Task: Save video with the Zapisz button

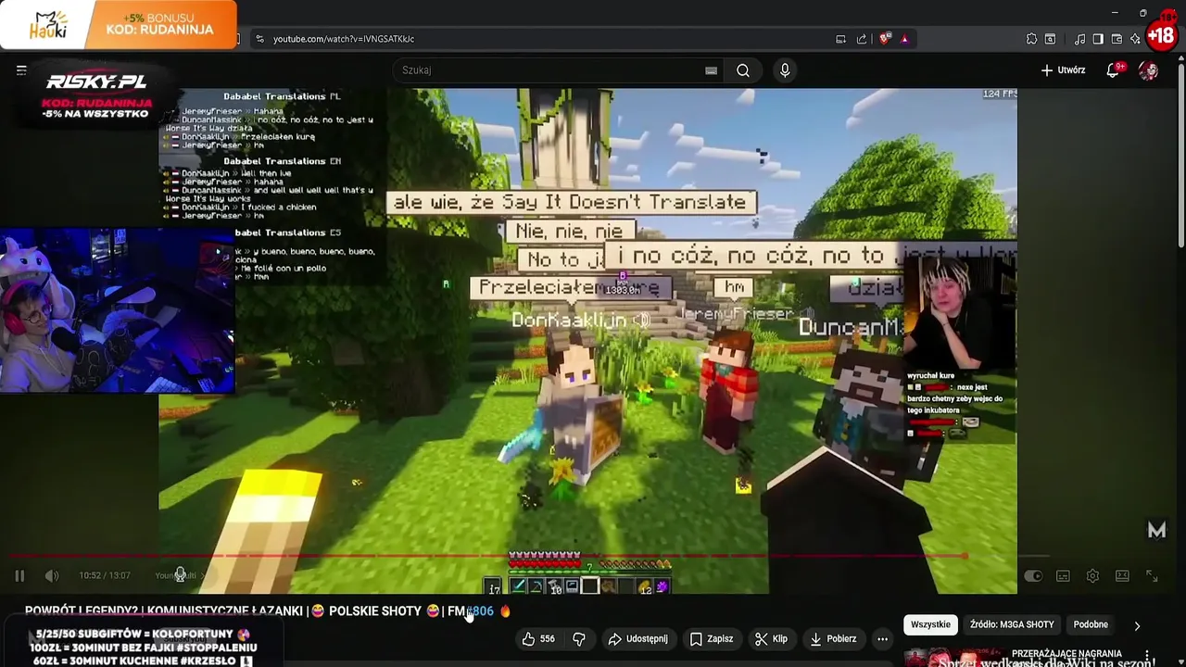Action: (x=712, y=638)
